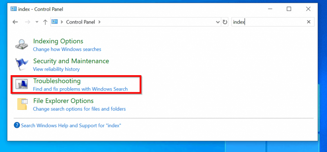
Task: Click the Control Panel breadcrumb in address bar
Action: click(x=81, y=22)
